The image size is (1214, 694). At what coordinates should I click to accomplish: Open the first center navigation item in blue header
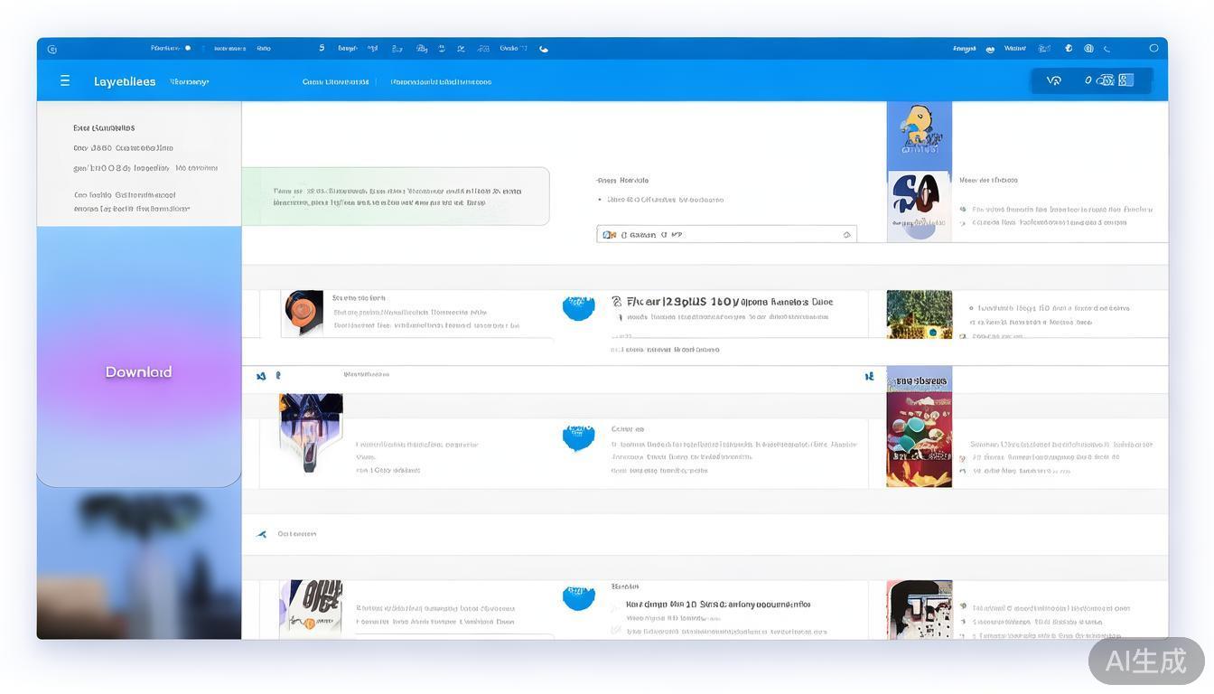(x=335, y=81)
